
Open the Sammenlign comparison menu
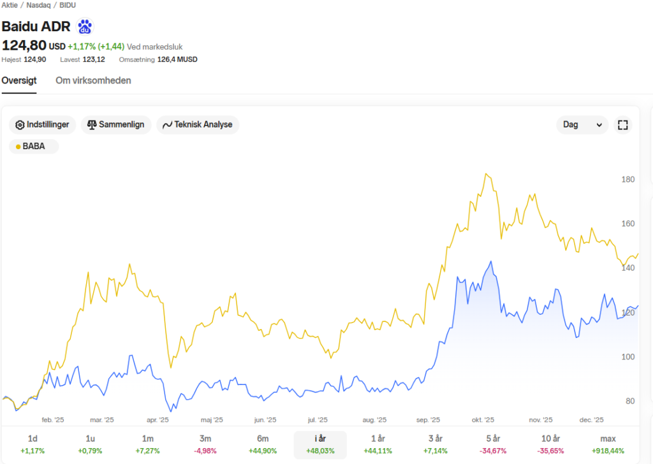click(x=116, y=124)
